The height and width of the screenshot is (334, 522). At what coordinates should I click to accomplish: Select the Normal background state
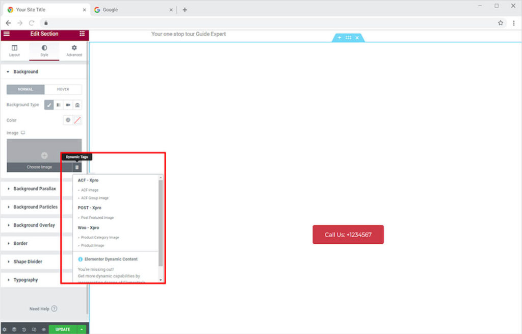(25, 89)
